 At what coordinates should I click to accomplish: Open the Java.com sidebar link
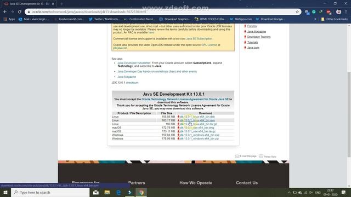pos(253,48)
